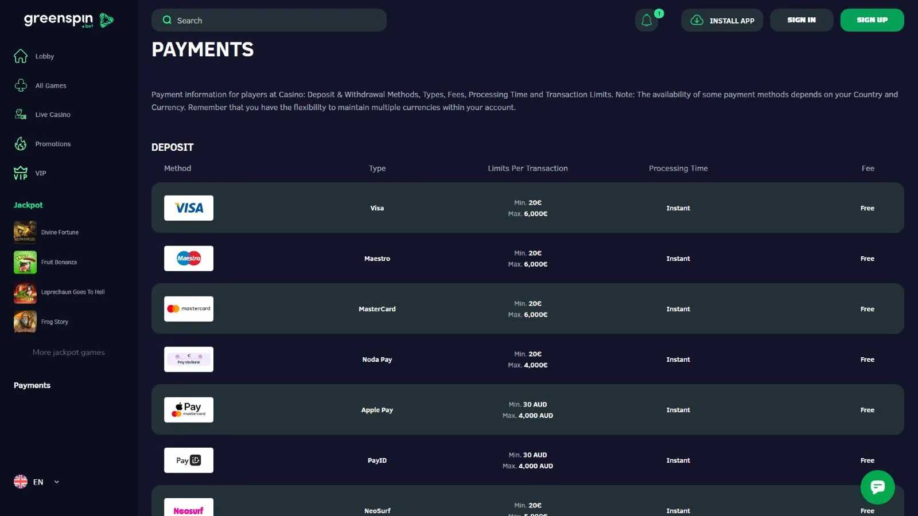Click the notification bell icon
The height and width of the screenshot is (516, 918).
pos(647,21)
